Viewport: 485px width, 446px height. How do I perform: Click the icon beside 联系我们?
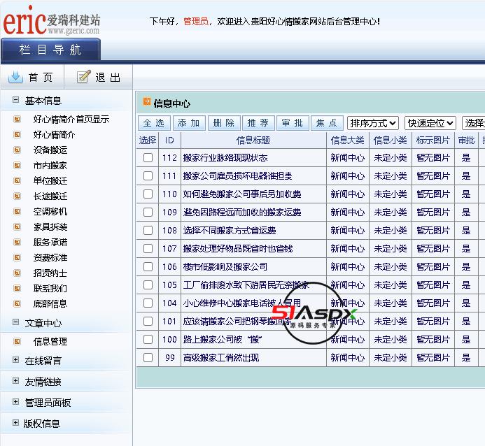(17, 288)
